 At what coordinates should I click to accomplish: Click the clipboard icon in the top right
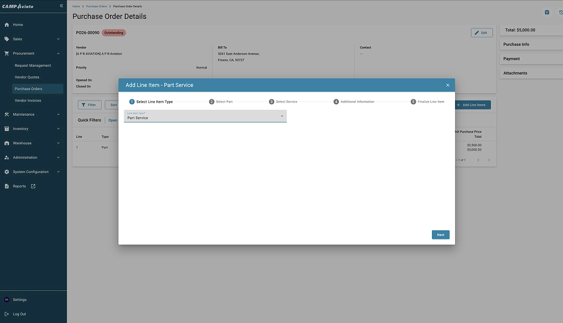pyautogui.click(x=547, y=12)
